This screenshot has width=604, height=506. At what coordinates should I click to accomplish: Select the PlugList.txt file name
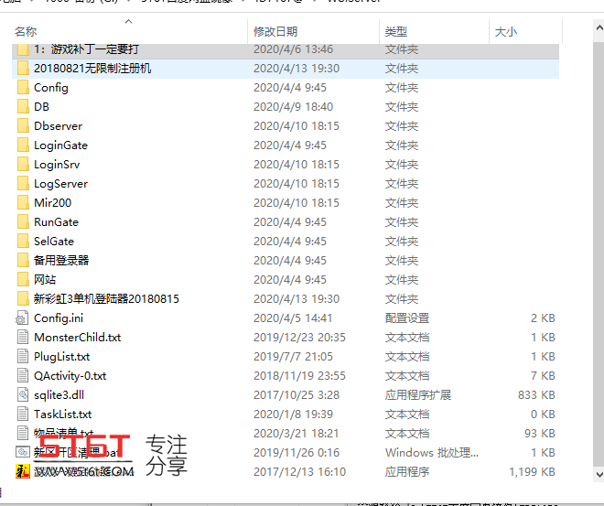[x=61, y=357]
